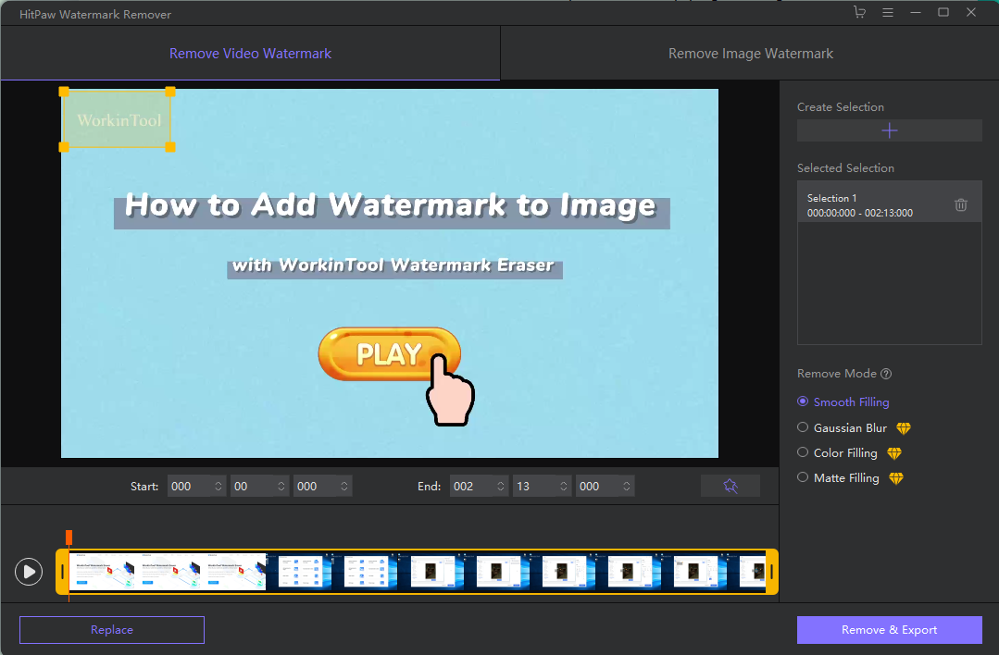Delete Selection 1 with trash icon
999x655 pixels.
[961, 205]
